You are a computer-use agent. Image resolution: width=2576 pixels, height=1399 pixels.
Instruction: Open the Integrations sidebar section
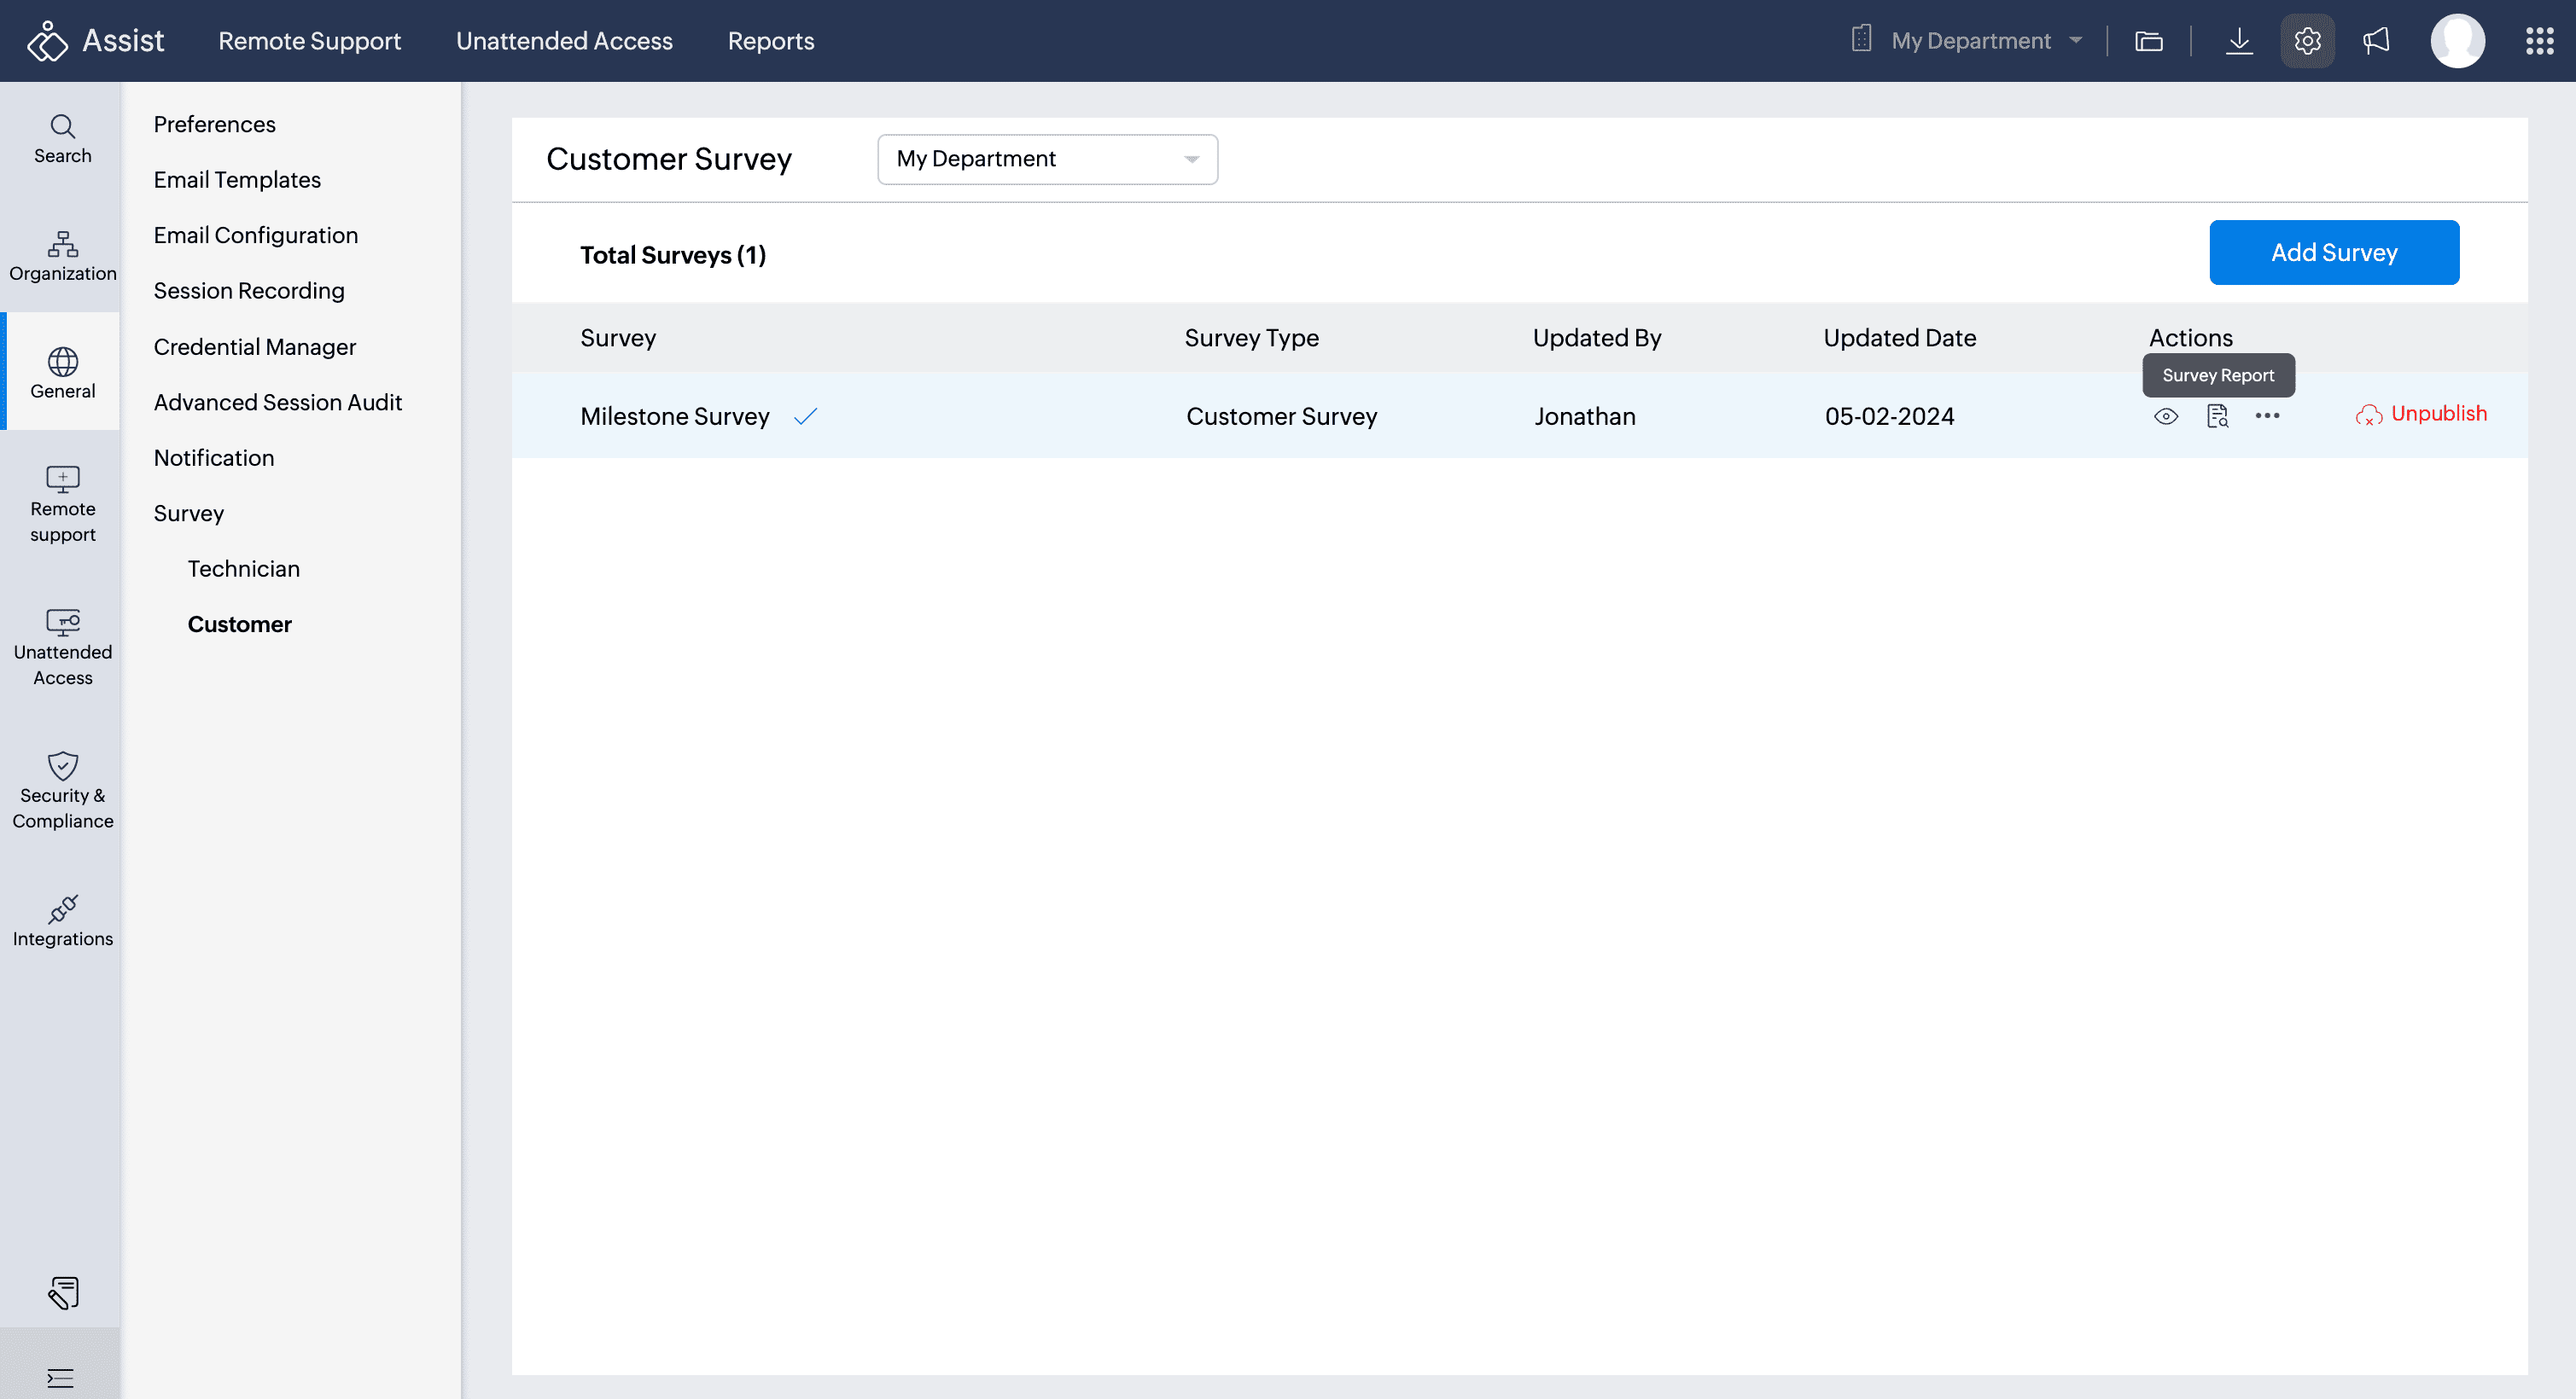(x=62, y=920)
